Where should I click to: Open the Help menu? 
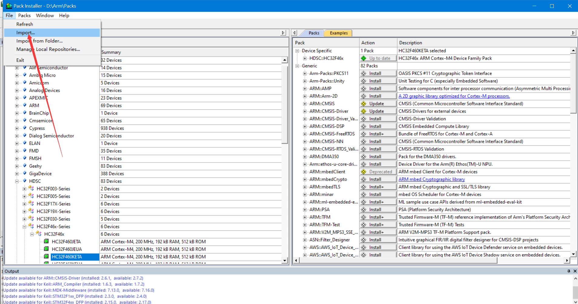point(64,15)
